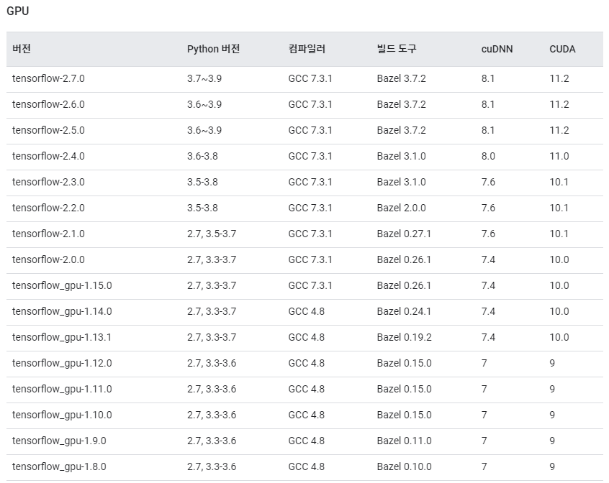Click cuDNN 8.0 in tensorflow-2.4.0 row
The height and width of the screenshot is (483, 609).
[x=488, y=156]
